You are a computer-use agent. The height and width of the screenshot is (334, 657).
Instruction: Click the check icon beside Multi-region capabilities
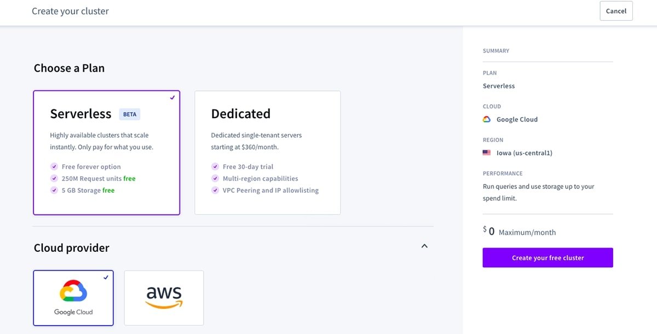point(215,178)
